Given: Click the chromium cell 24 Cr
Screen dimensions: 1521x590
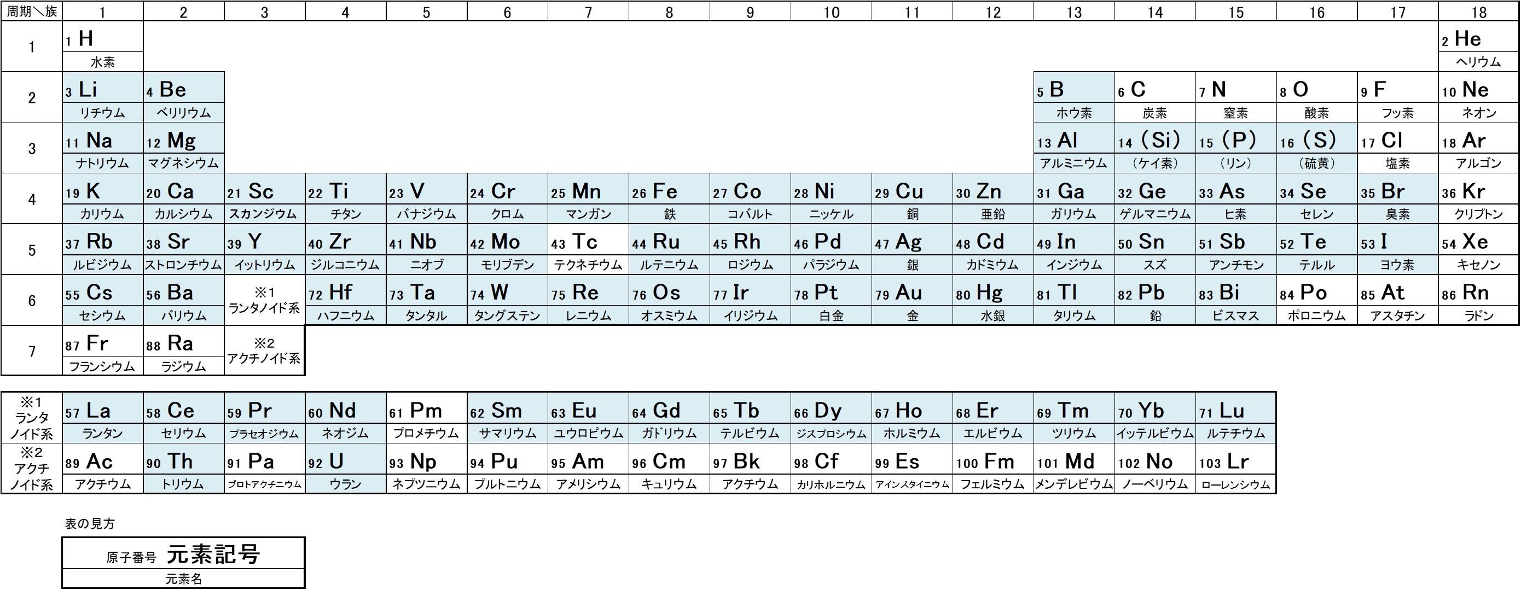Looking at the screenshot, I should pos(507,199).
